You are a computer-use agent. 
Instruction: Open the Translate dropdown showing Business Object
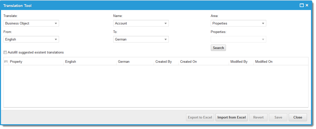pos(31,23)
